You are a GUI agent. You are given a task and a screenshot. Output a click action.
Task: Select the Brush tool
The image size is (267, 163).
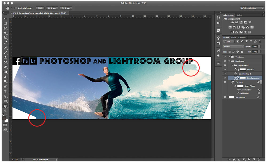pyautogui.click(x=5, y=52)
